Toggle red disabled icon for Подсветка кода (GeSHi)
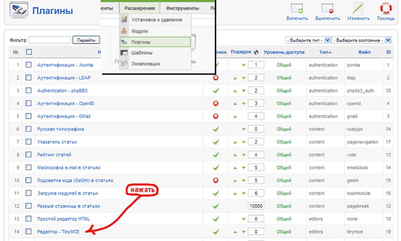 coord(216,180)
